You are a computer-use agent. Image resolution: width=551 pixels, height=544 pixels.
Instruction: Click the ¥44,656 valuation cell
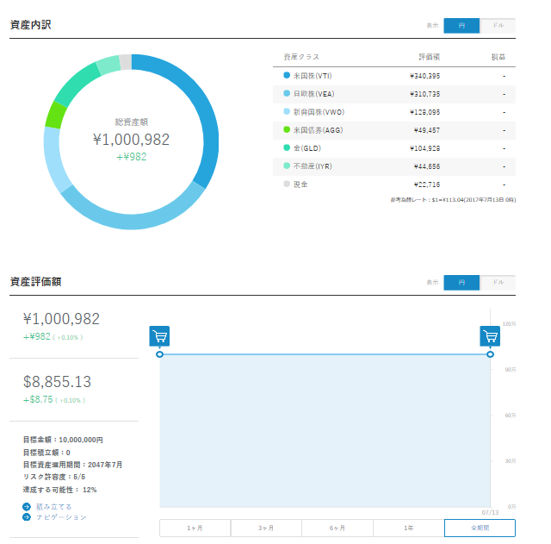pyautogui.click(x=427, y=166)
